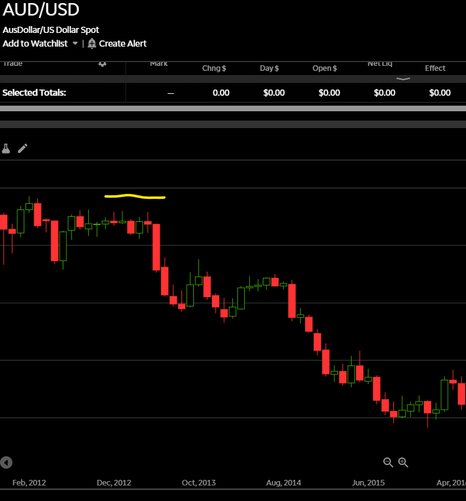This screenshot has height=501, width=466.
Task: Click the Feb, 2012 axis label
Action: click(x=29, y=482)
